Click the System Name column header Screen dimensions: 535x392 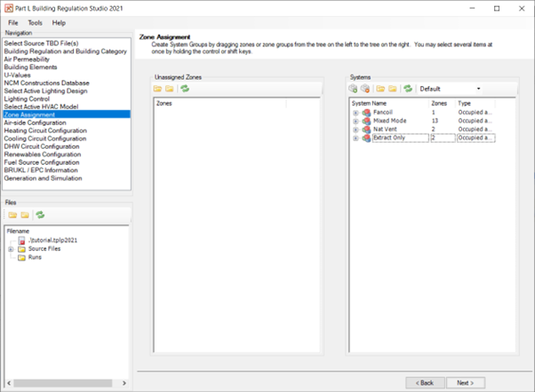coord(389,103)
